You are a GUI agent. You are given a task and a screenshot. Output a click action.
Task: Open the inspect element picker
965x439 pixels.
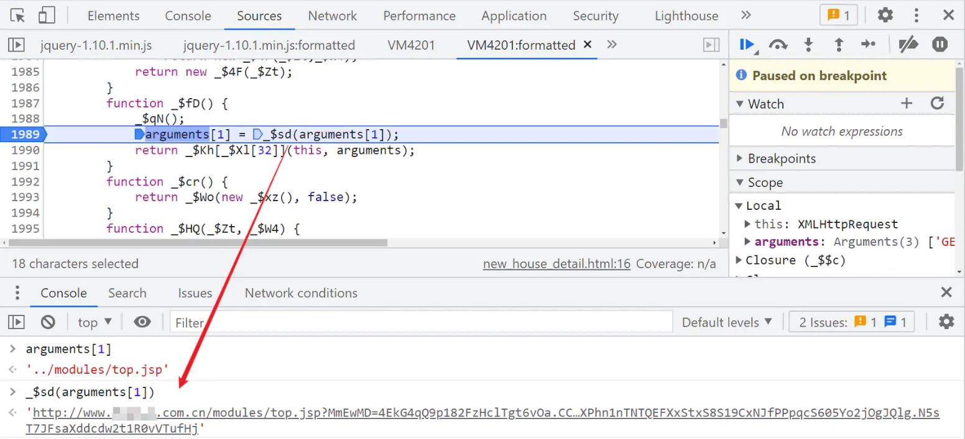click(18, 16)
